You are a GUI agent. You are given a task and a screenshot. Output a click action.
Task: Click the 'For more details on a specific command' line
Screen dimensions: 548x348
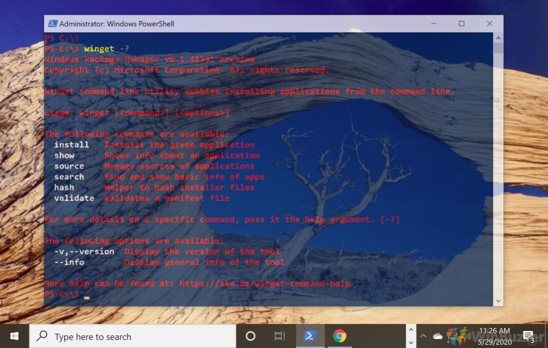tap(222, 219)
